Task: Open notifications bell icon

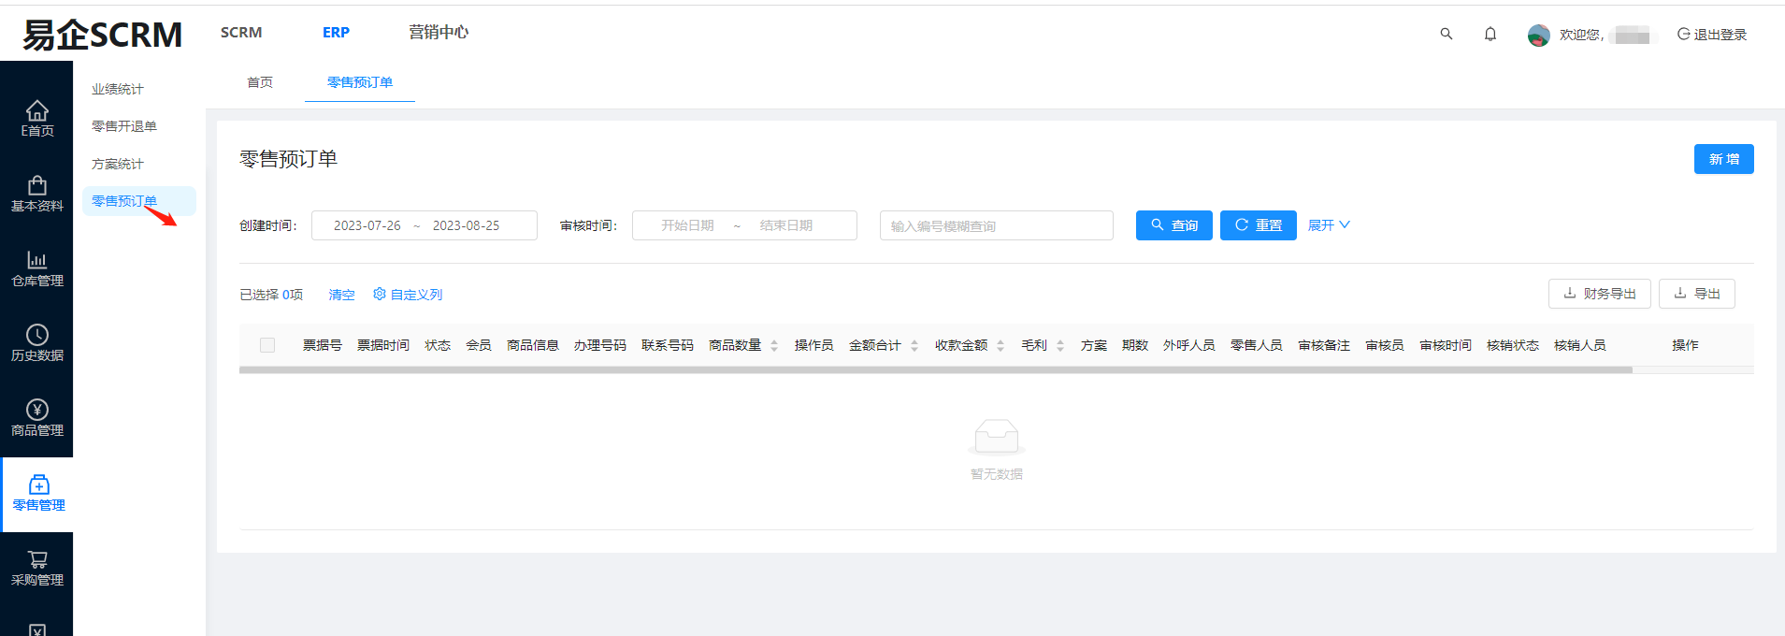Action: 1490,34
